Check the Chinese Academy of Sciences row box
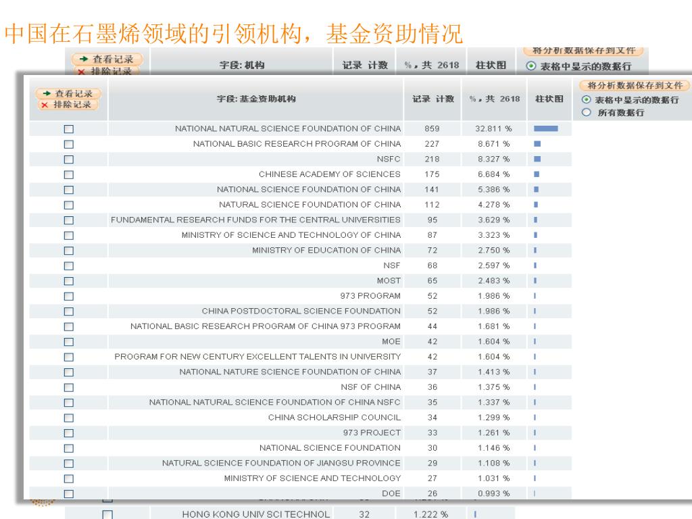Image resolution: width=692 pixels, height=519 pixels. pos(68,175)
